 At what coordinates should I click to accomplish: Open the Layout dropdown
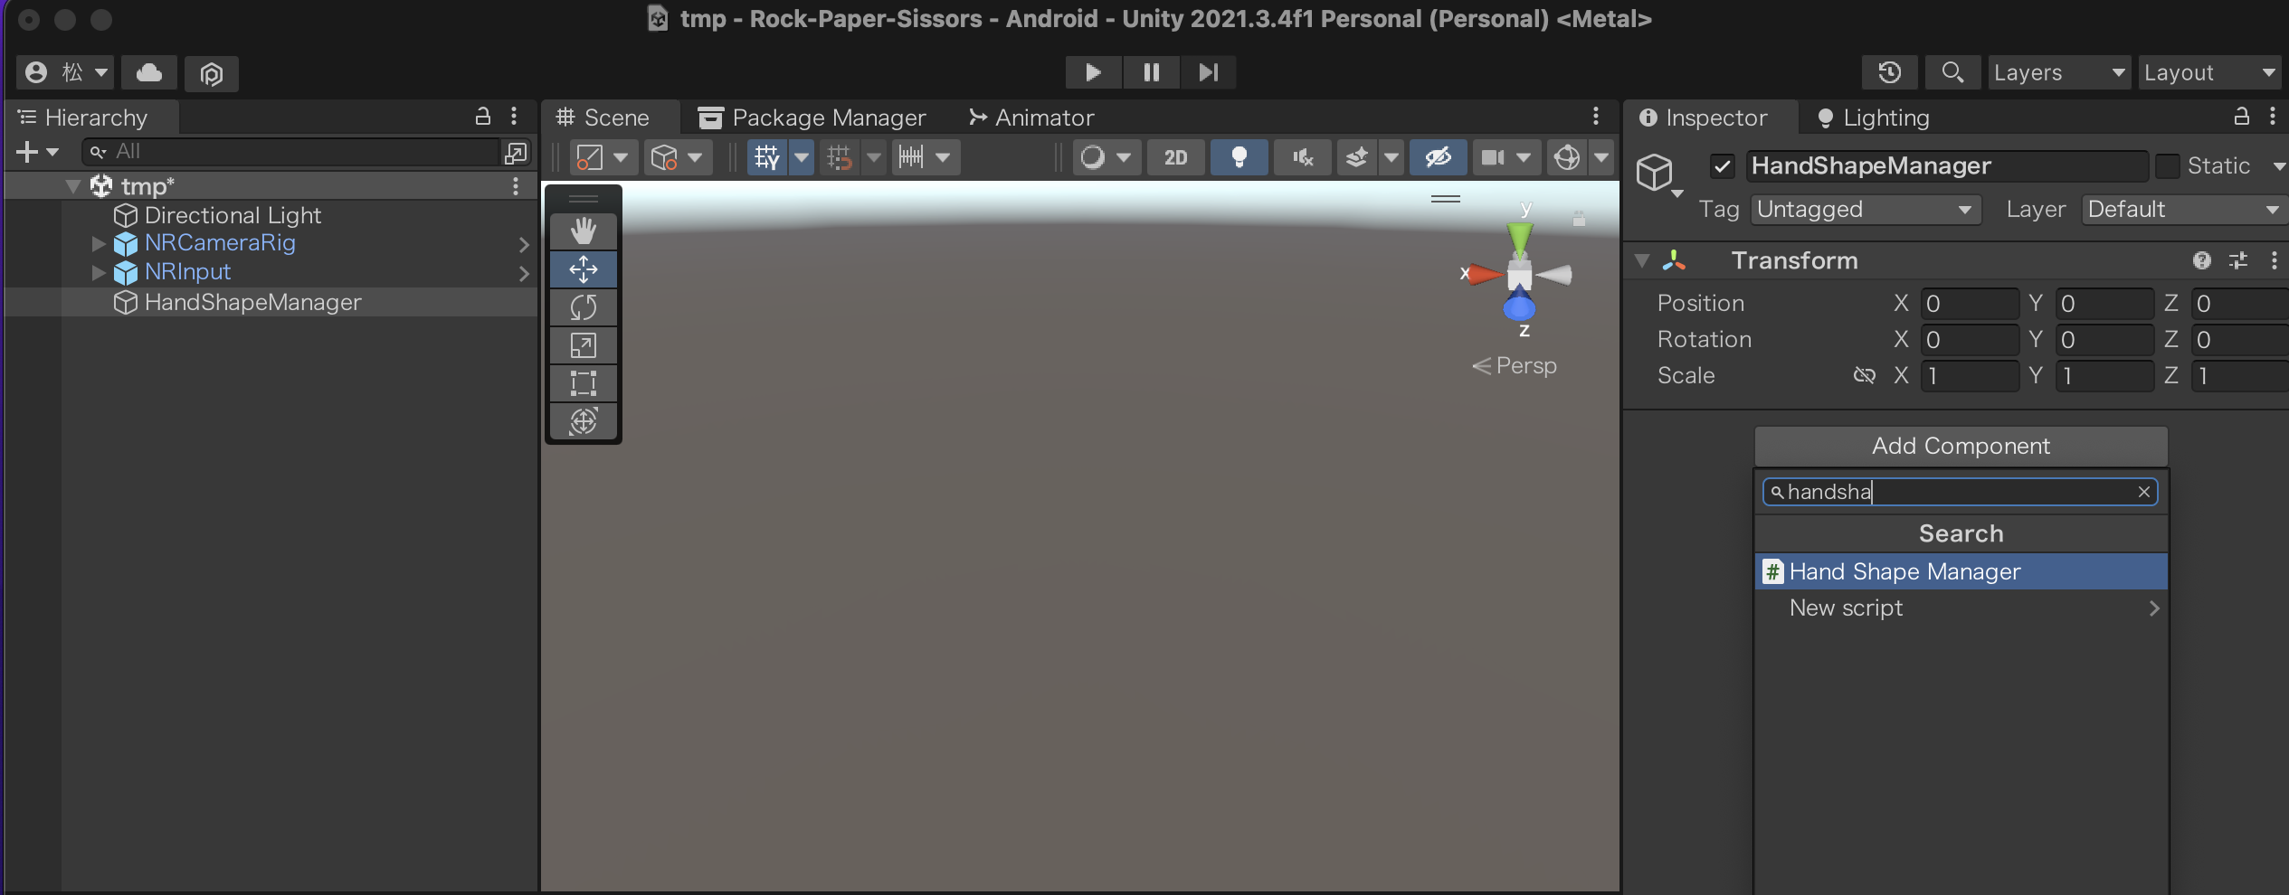[2209, 72]
